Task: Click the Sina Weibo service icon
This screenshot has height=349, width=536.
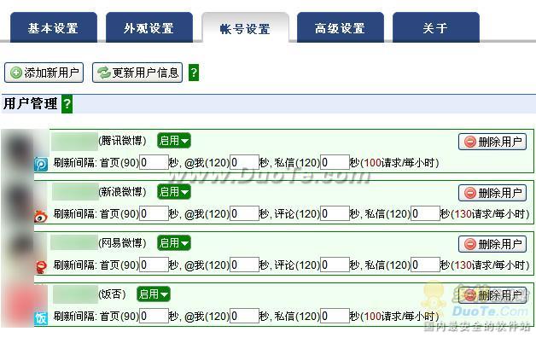Action: pos(41,217)
